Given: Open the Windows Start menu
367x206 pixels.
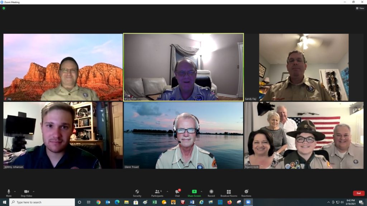Looking at the screenshot, I should point(4,202).
